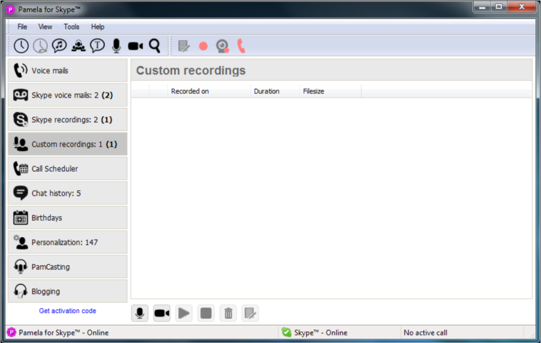Open the PamCasting section
Screen dimensions: 541x343
[68, 266]
